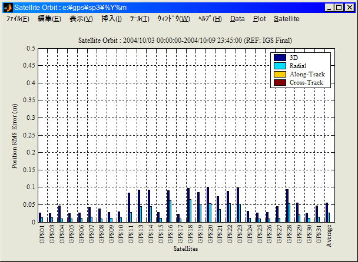Click the dark blue Average bar
358x262 pixels.
[327, 213]
